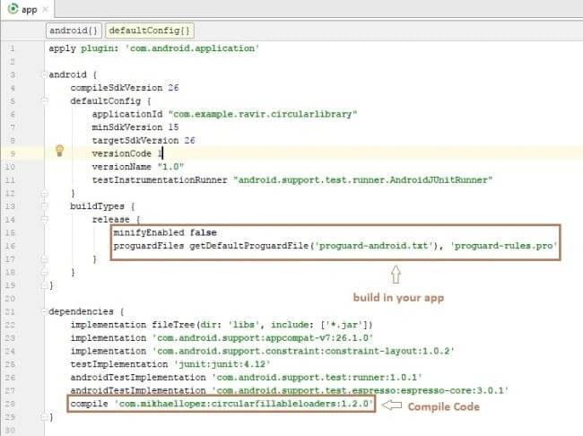Screen dimensions: 583x436
Task: Collapse the dependencies block fold marker on line 21
Action: click(45, 311)
